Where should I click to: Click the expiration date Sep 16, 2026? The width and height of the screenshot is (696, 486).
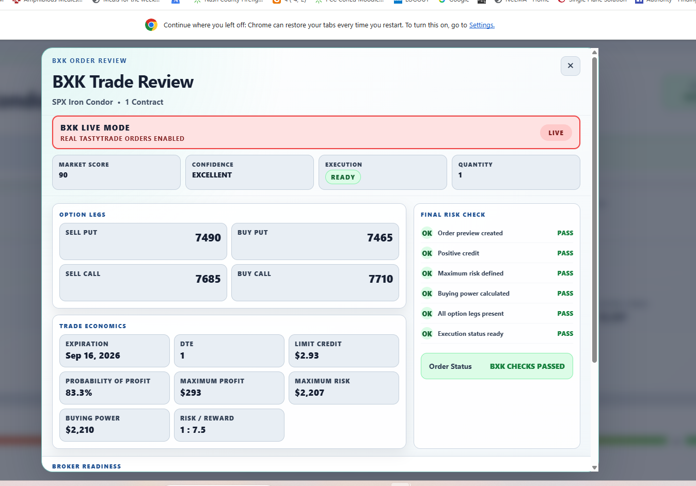tap(93, 355)
